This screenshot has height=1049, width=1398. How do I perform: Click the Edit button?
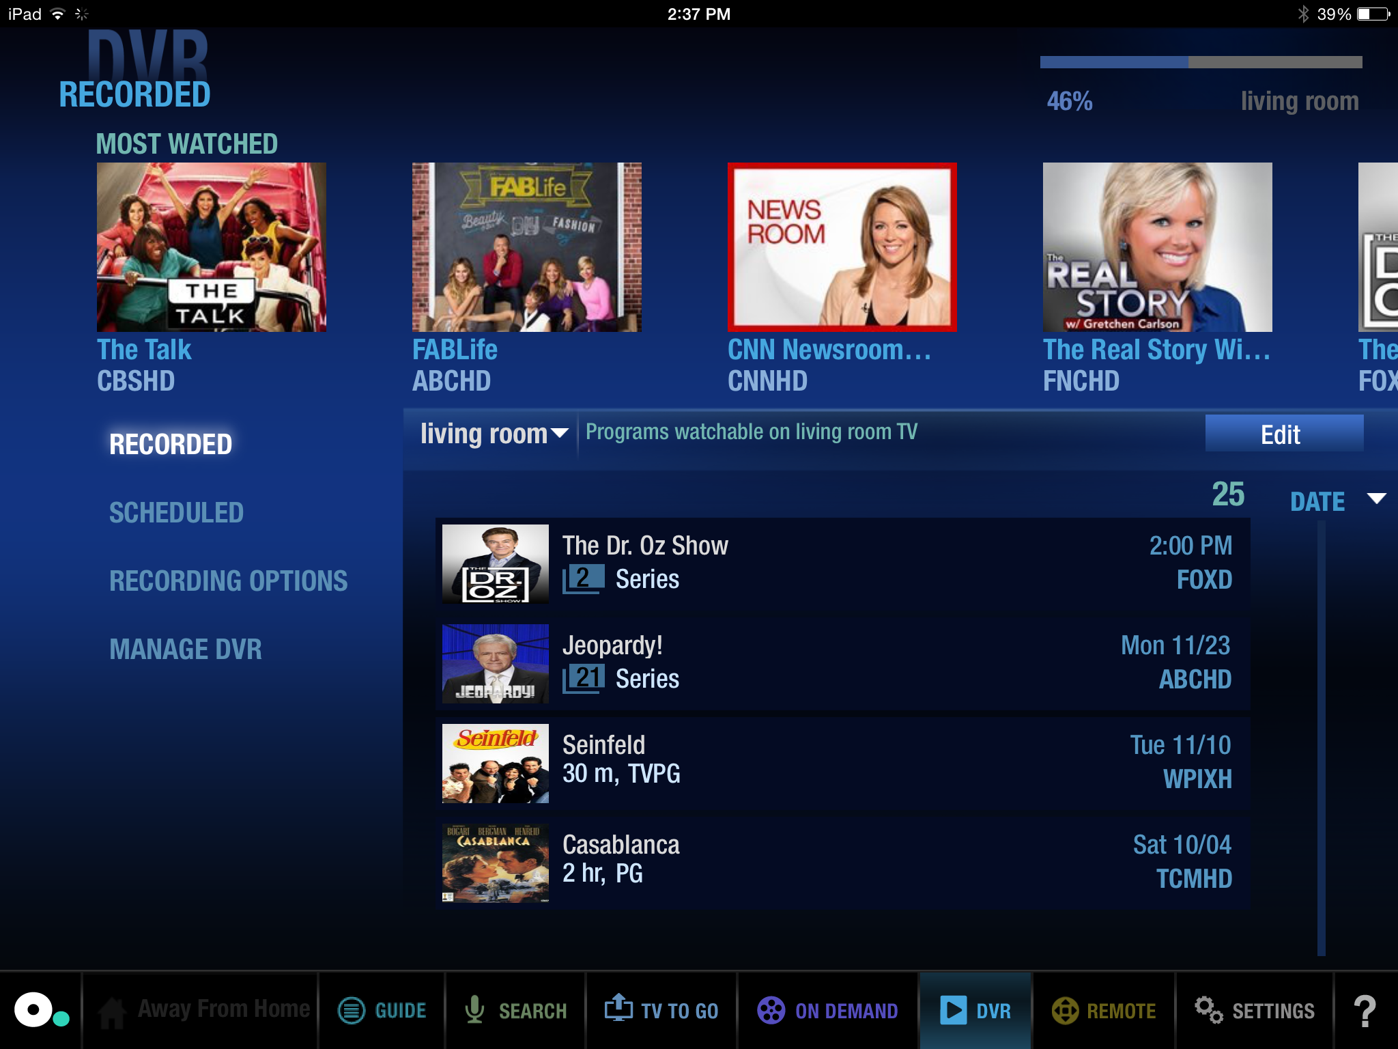(x=1280, y=433)
